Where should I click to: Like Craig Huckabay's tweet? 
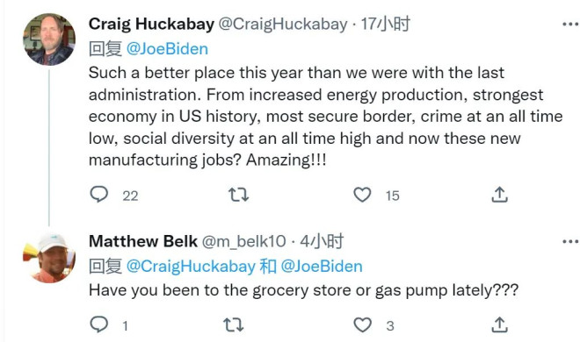point(362,195)
